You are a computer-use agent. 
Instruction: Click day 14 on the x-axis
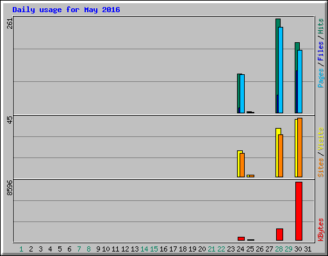[144, 249]
